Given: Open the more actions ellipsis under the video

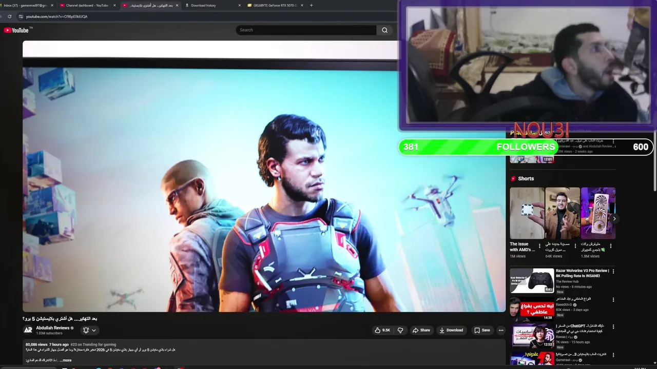Looking at the screenshot, I should point(501,330).
